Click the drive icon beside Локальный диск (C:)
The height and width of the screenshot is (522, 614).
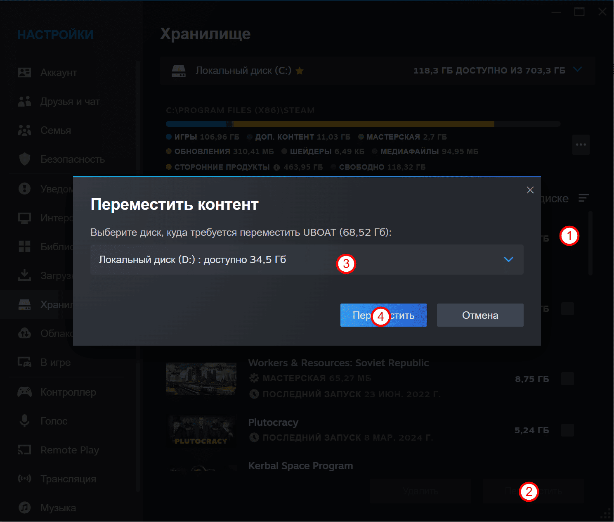coord(178,71)
